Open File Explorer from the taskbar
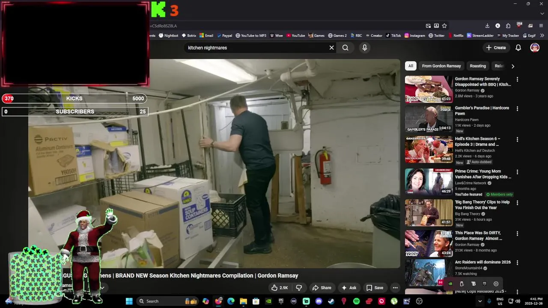Viewport: 548px width, 308px height. coord(243,301)
